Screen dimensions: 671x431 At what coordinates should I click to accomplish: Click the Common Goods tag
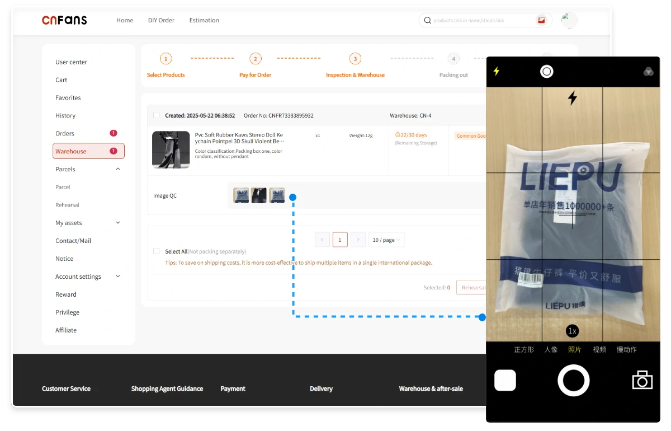tap(470, 136)
